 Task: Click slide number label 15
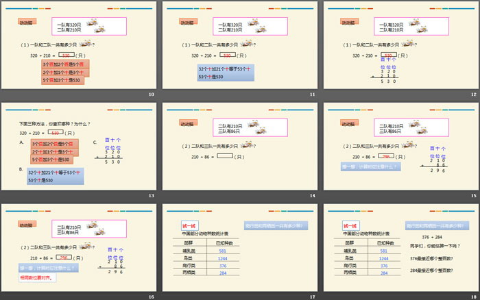[x=474, y=196]
